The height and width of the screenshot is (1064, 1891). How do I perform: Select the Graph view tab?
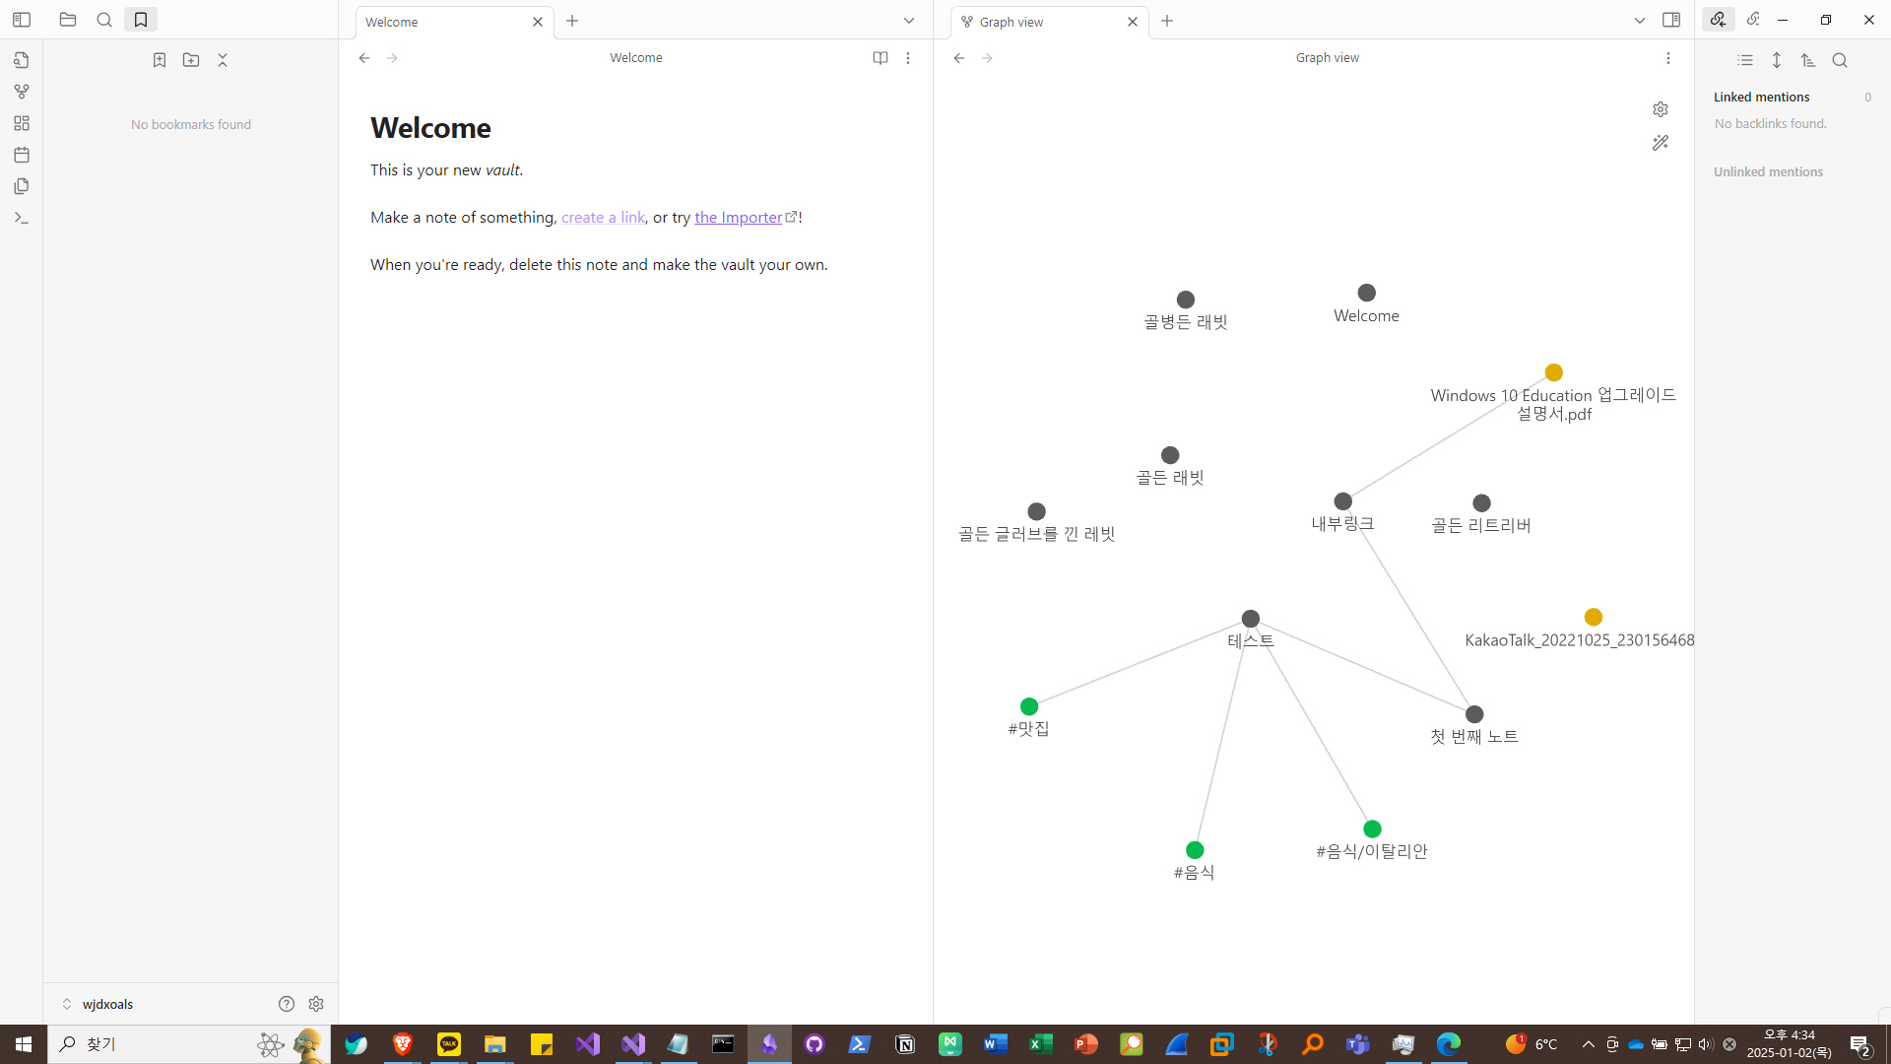tap(1034, 22)
